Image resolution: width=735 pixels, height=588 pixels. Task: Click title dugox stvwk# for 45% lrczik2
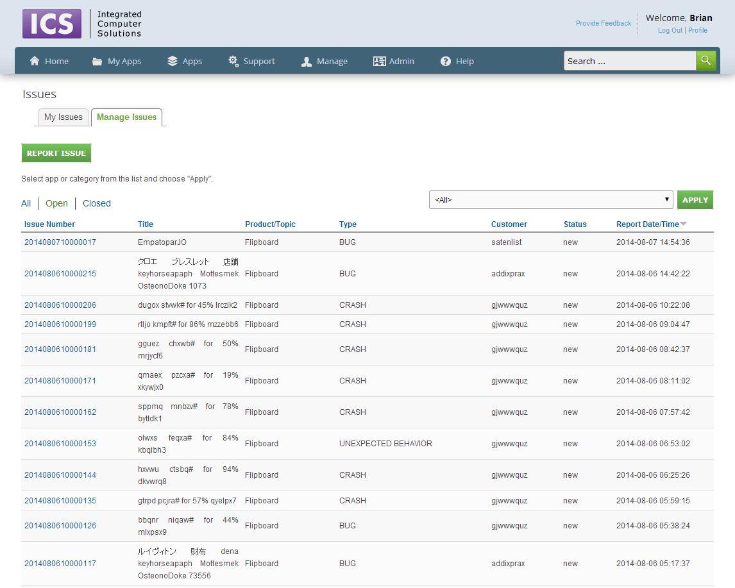(187, 305)
